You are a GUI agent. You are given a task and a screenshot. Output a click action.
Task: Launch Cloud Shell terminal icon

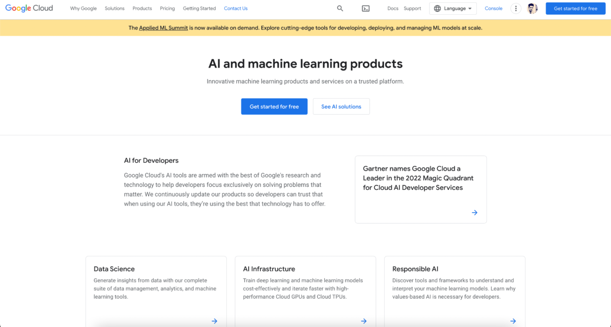point(365,8)
